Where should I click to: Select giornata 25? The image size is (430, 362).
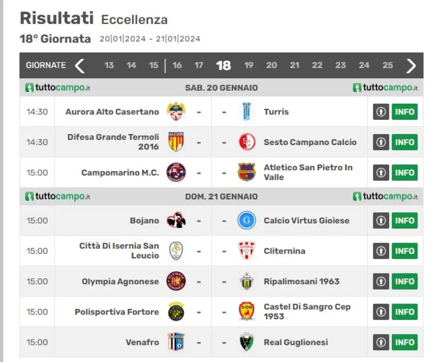click(387, 65)
